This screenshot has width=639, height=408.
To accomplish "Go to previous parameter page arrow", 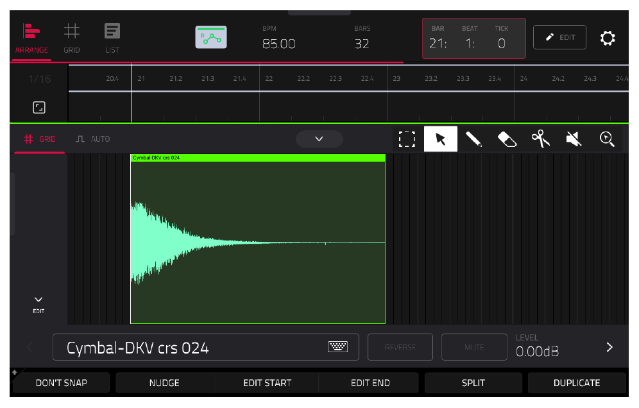I will pos(30,347).
